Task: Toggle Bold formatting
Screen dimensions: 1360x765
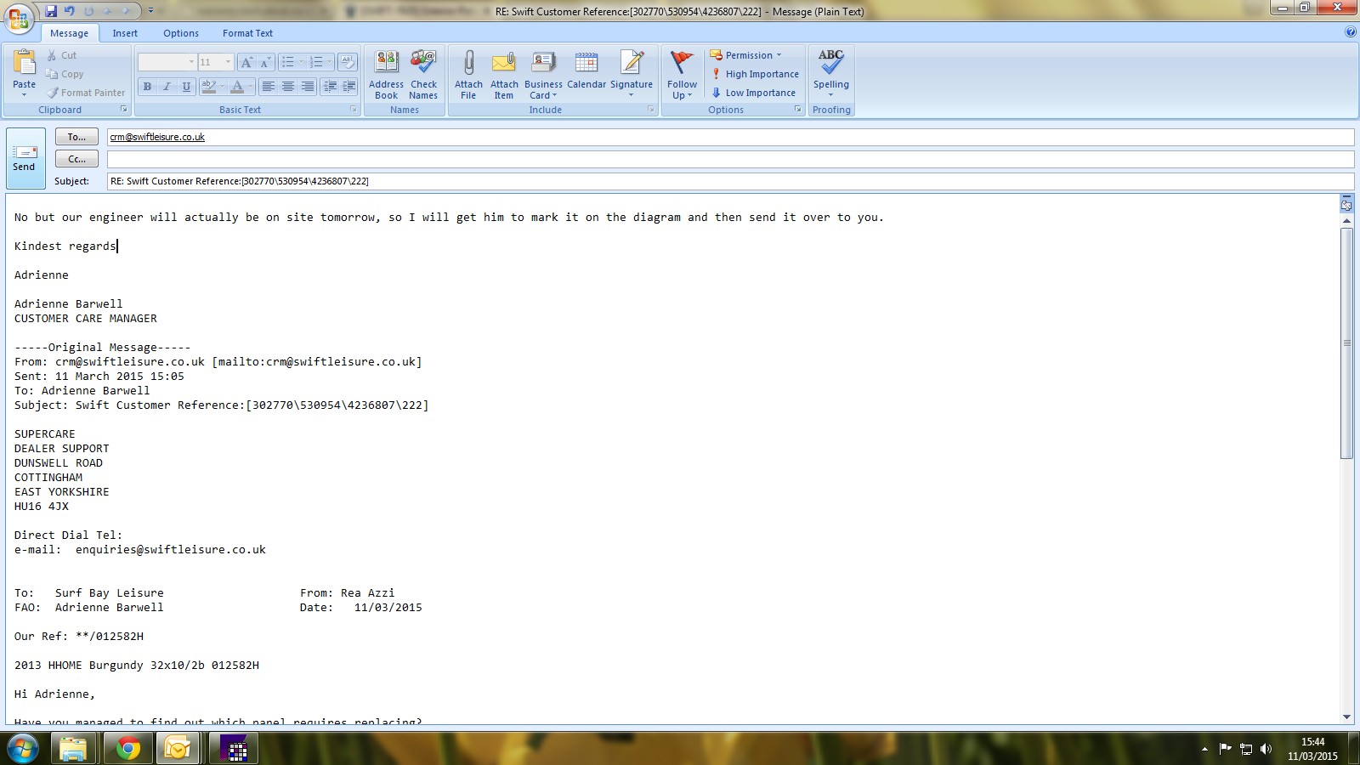Action: point(147,86)
